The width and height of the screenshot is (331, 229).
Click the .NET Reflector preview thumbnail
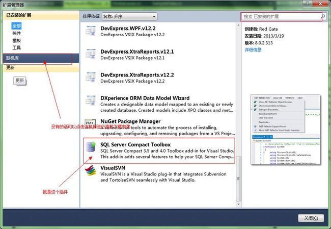pyautogui.click(x=285, y=130)
